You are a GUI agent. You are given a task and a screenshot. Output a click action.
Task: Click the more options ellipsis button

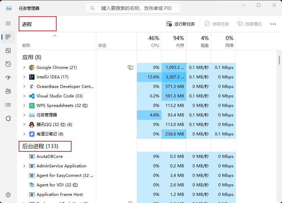pyautogui.click(x=273, y=24)
